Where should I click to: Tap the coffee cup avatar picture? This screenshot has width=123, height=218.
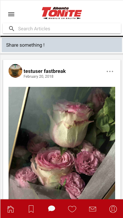coord(15,71)
